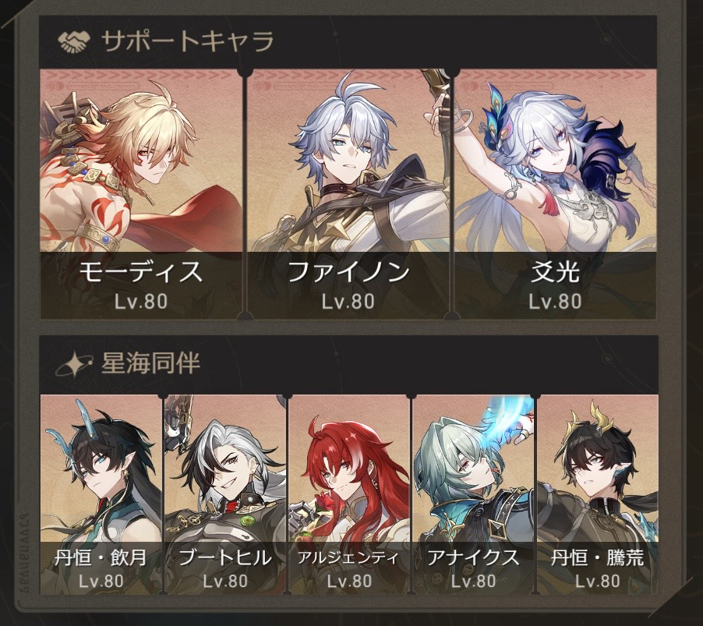Open the アナイクス companion card
This screenshot has height=626, width=703.
click(473, 494)
